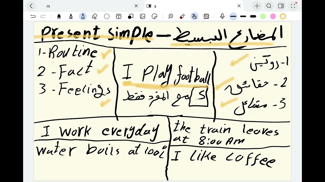Tap the handwritten "I like coffee" sentence

tap(223, 158)
